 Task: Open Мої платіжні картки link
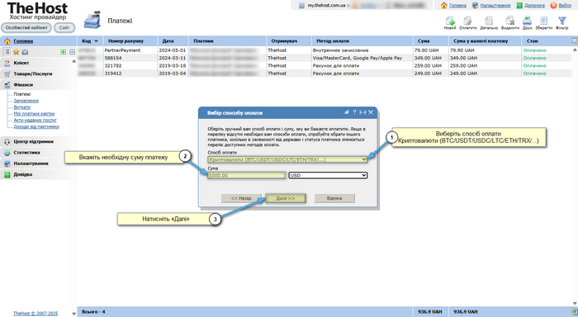(34, 114)
